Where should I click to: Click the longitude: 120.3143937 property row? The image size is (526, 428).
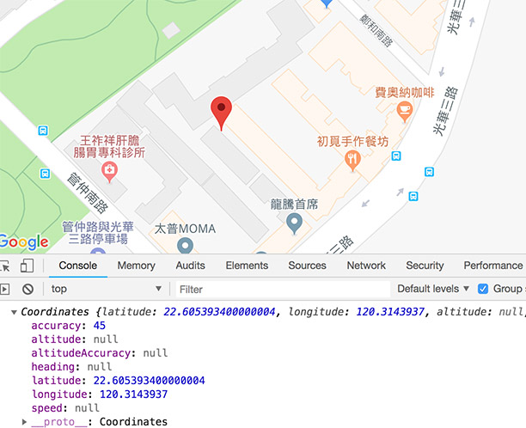[x=100, y=394]
